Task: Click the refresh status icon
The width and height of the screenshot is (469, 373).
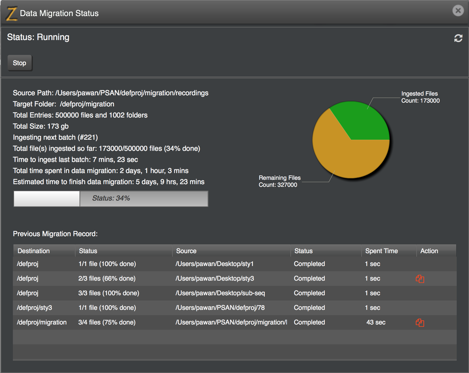Action: [x=458, y=38]
